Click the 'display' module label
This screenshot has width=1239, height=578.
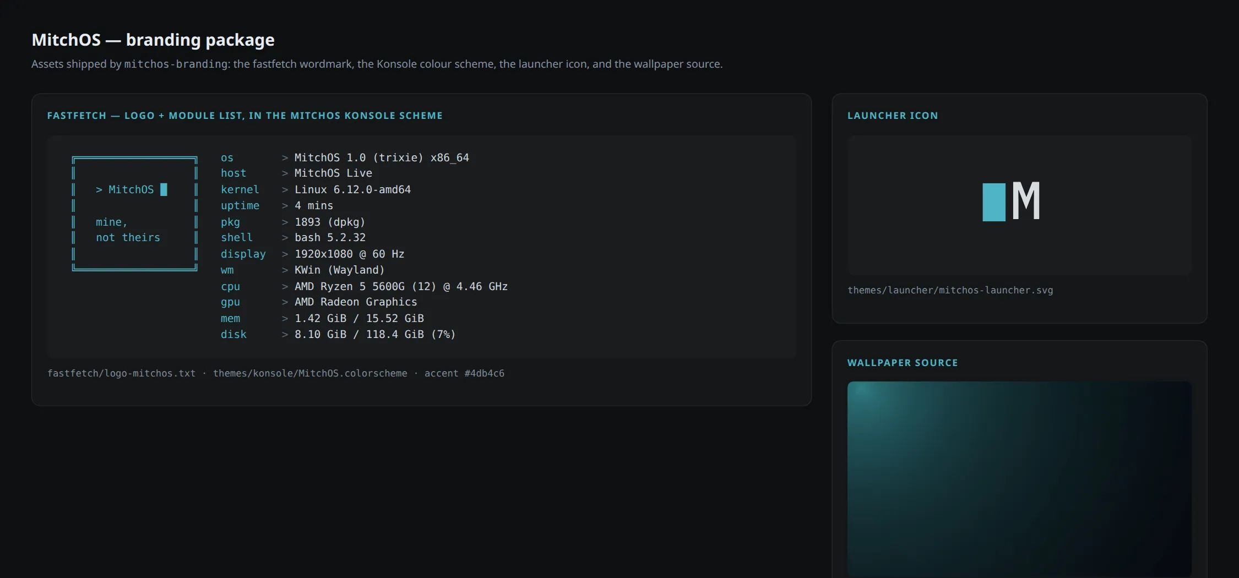[x=243, y=254]
